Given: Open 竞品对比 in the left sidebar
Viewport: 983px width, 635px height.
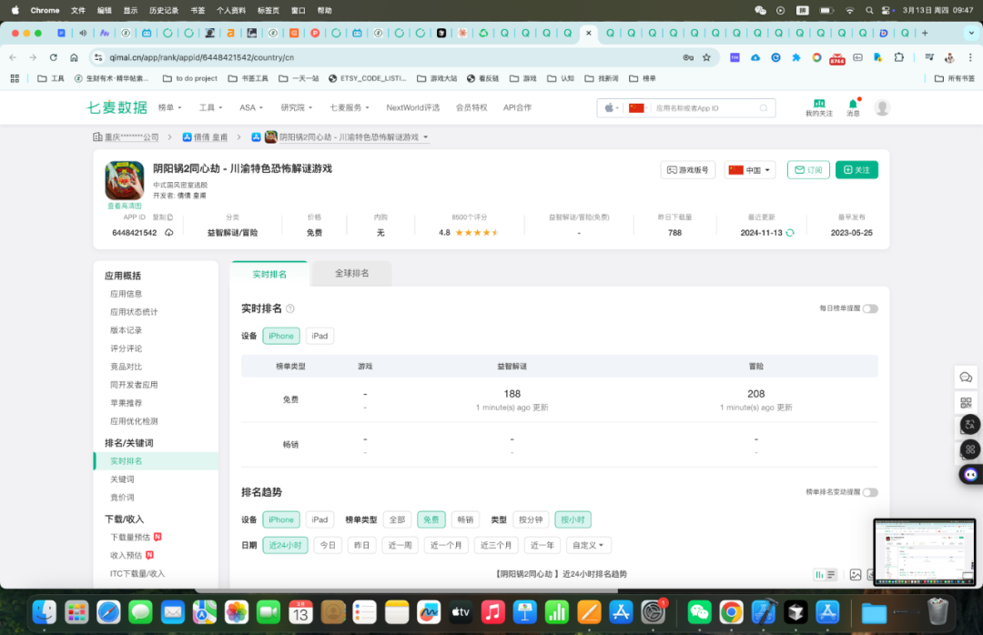Looking at the screenshot, I should pos(126,367).
